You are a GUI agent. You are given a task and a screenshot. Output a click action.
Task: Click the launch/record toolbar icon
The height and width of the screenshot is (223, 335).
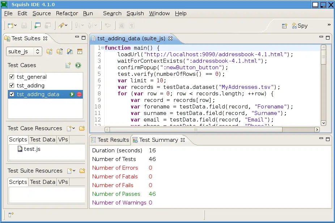[x=61, y=25]
